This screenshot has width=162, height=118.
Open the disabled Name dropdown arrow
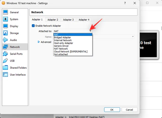(x=133, y=37)
